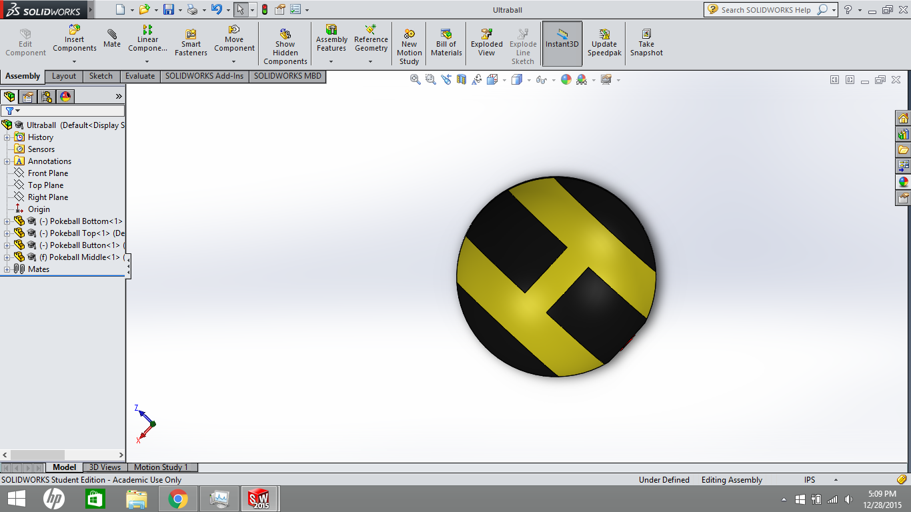This screenshot has height=512, width=911.
Task: Open dropdown arrow next to Undo icon
Action: click(x=227, y=10)
